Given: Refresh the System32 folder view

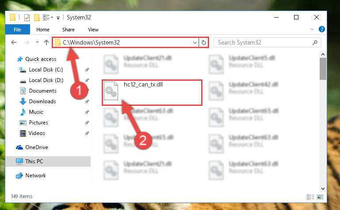Looking at the screenshot, I should 204,43.
